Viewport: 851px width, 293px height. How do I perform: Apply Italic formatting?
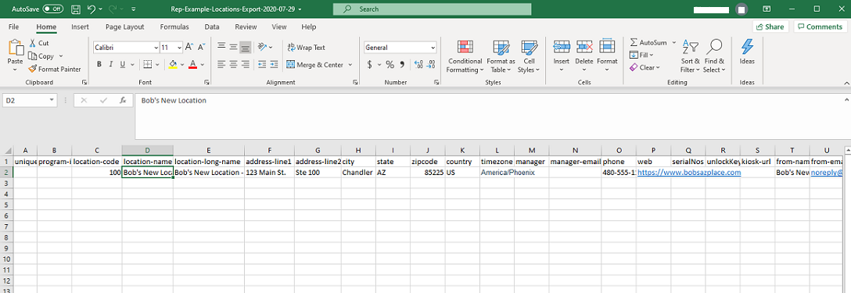(111, 65)
